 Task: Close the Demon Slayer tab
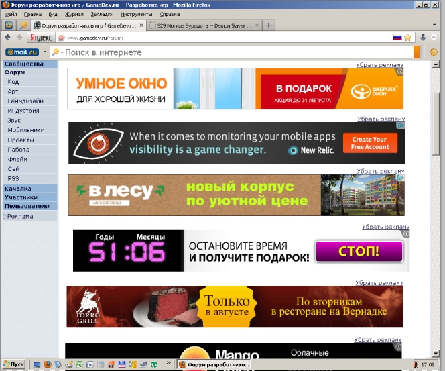(x=257, y=25)
